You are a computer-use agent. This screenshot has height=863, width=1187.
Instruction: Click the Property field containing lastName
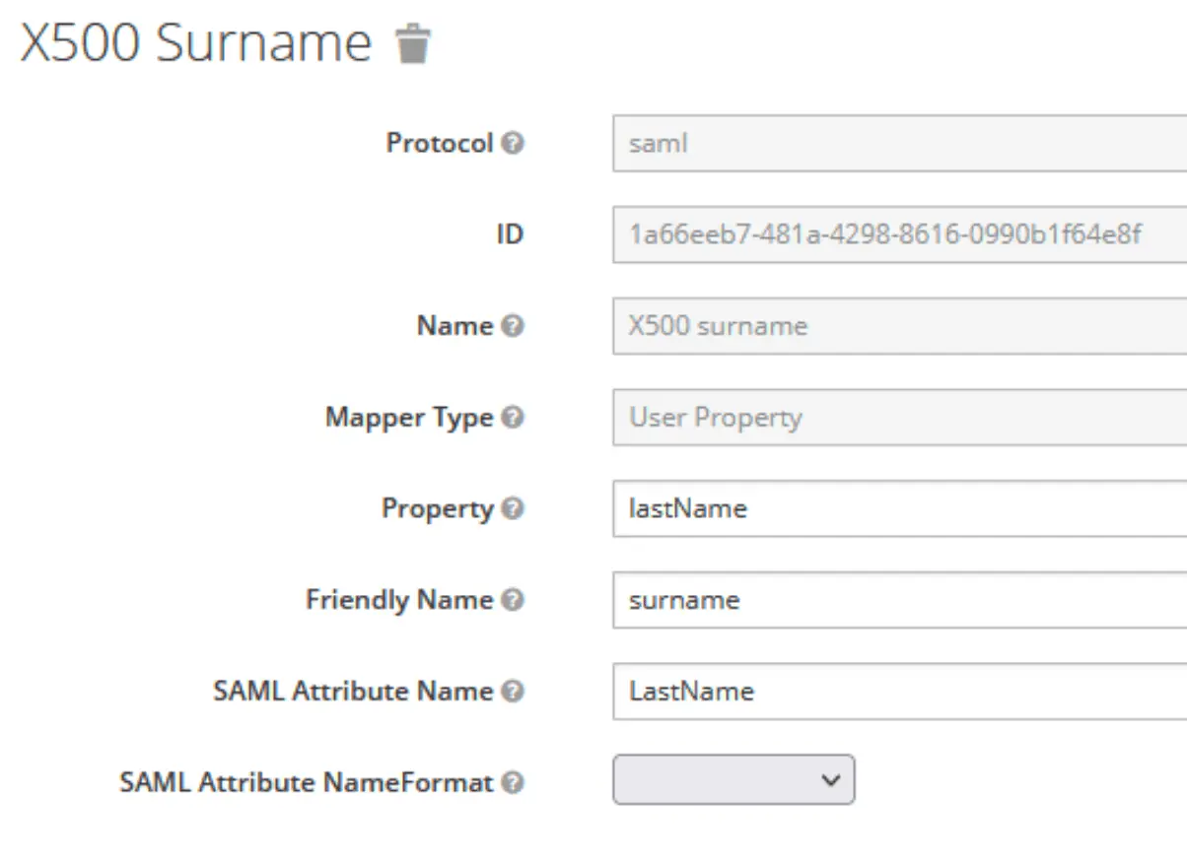pyautogui.click(x=900, y=508)
